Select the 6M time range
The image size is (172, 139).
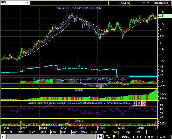pos(151,137)
